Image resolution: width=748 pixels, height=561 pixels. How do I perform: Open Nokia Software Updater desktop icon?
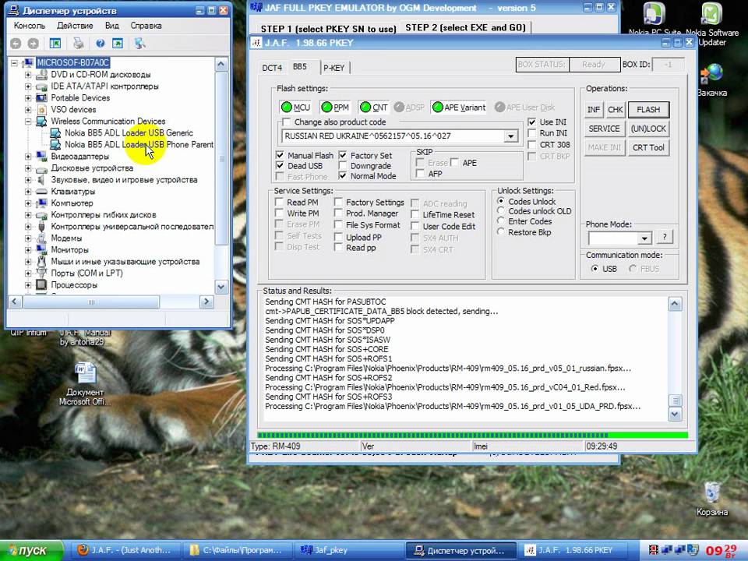(x=711, y=24)
